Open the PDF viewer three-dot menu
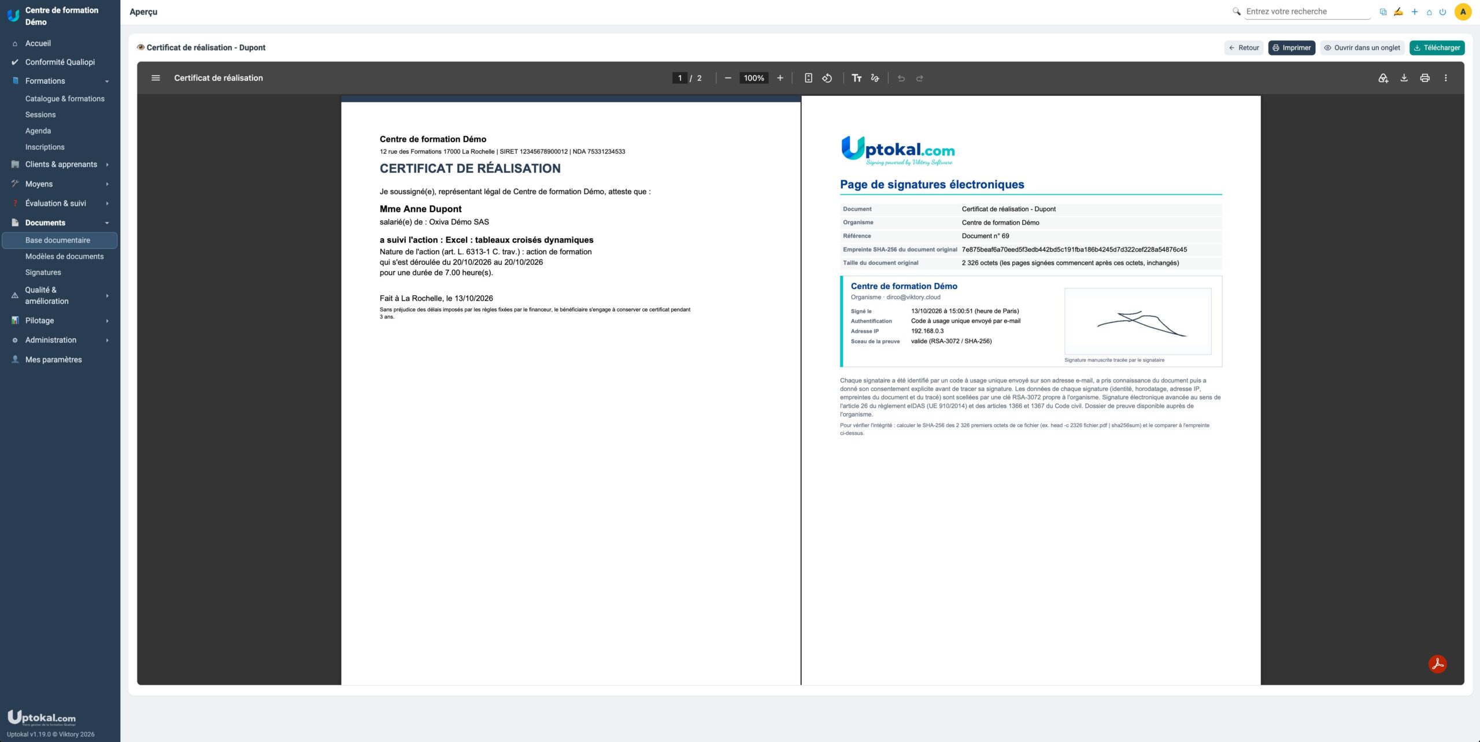The image size is (1480, 742). 1446,78
